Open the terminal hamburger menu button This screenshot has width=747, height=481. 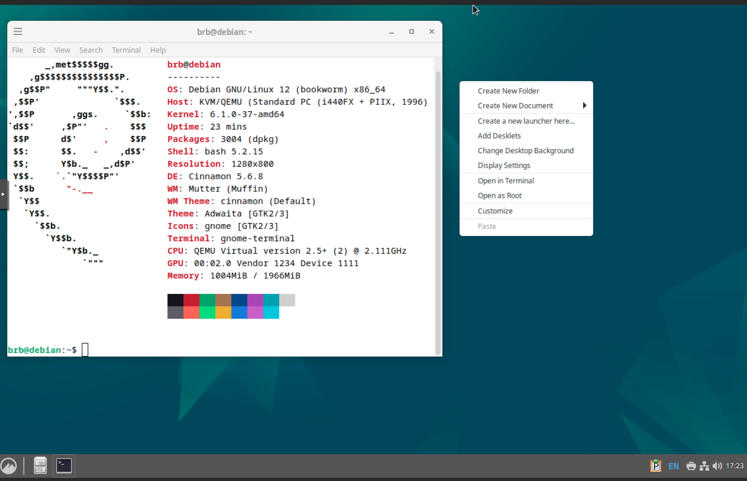click(x=18, y=32)
